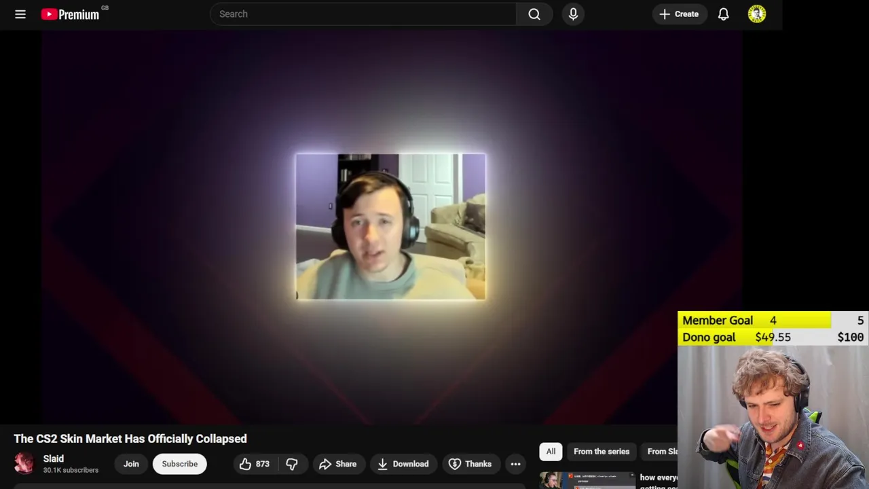
Task: Click the video title text
Action: click(x=130, y=439)
